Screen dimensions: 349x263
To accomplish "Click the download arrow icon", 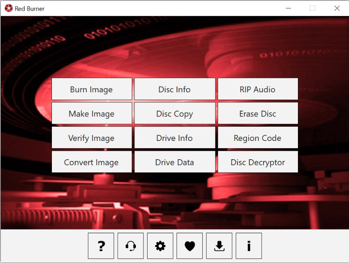I will (x=219, y=246).
